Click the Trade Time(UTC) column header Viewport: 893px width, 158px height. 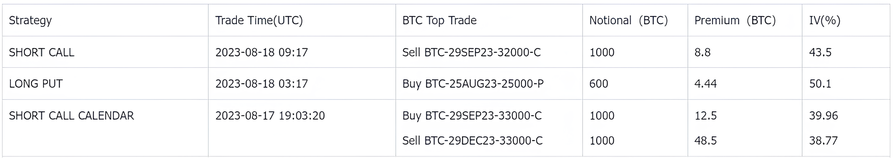[x=259, y=20]
